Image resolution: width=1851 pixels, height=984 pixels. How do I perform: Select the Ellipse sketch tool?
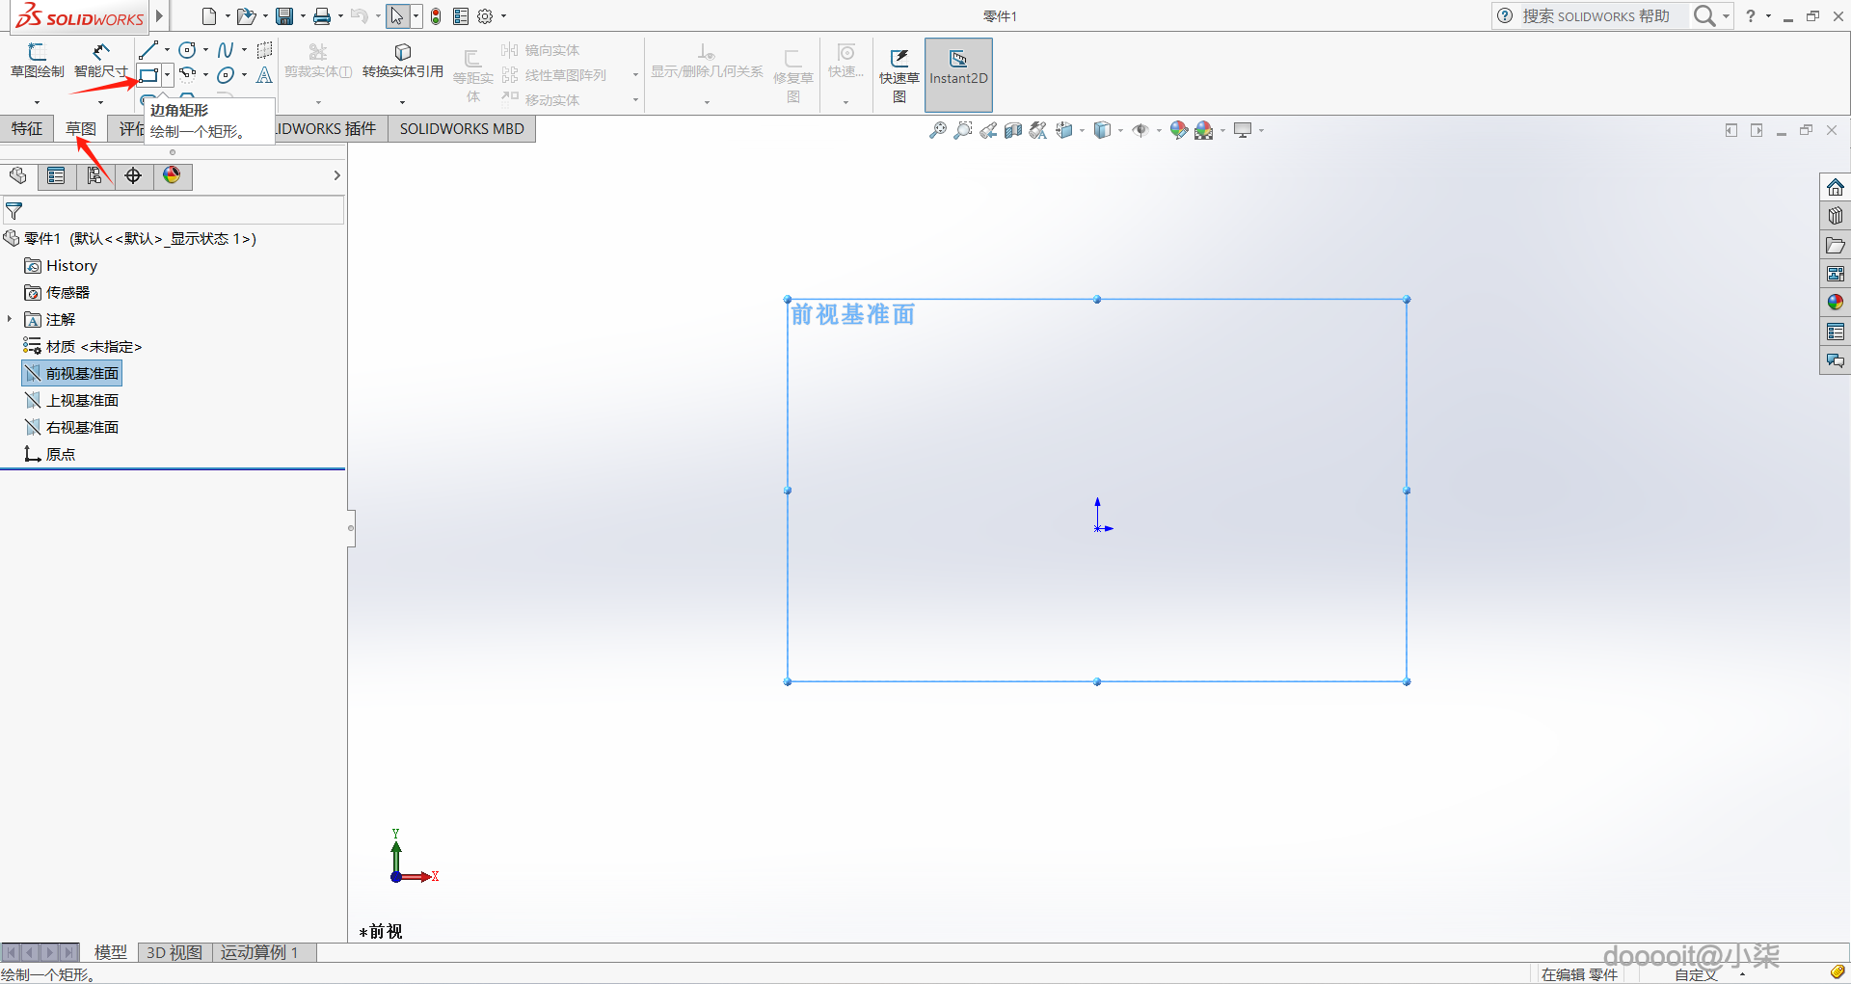tap(226, 75)
